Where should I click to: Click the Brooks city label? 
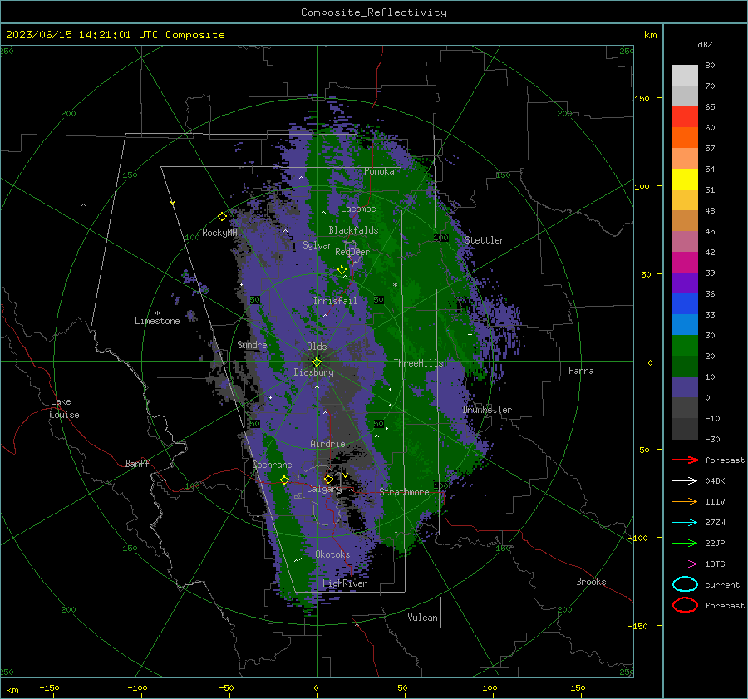591,582
